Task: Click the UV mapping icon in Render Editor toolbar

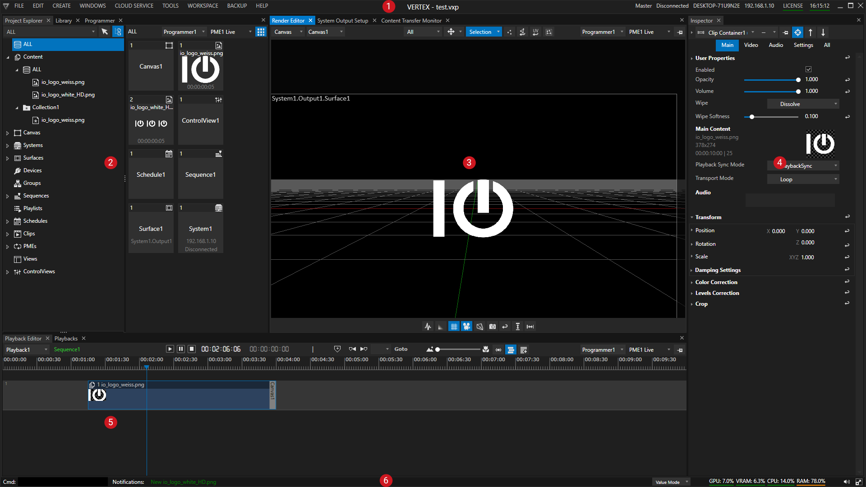Action: click(x=535, y=32)
